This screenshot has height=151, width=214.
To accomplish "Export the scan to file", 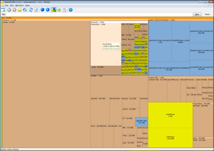I will tap(36, 10).
